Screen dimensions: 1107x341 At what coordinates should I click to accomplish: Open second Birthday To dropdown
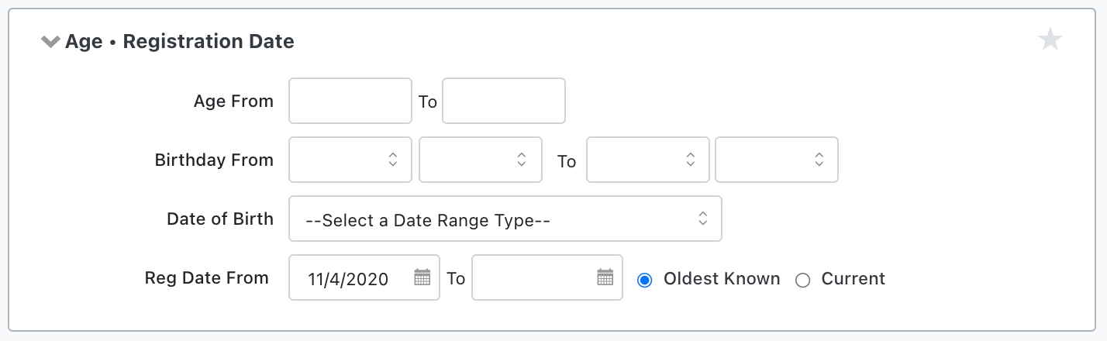776,160
